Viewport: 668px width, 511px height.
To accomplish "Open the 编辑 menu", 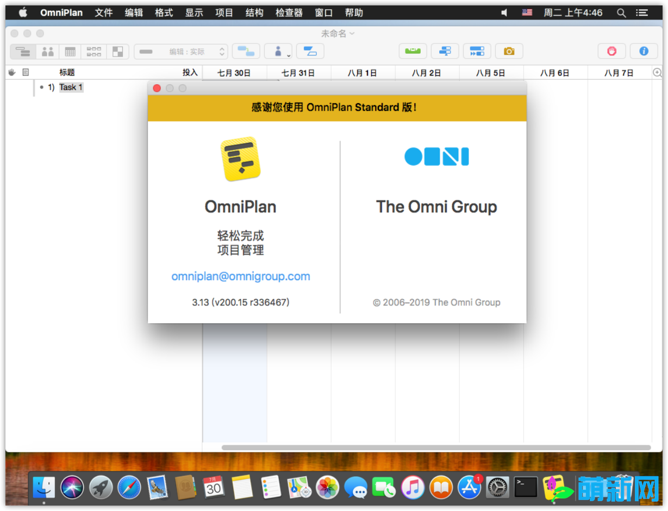I will [134, 12].
